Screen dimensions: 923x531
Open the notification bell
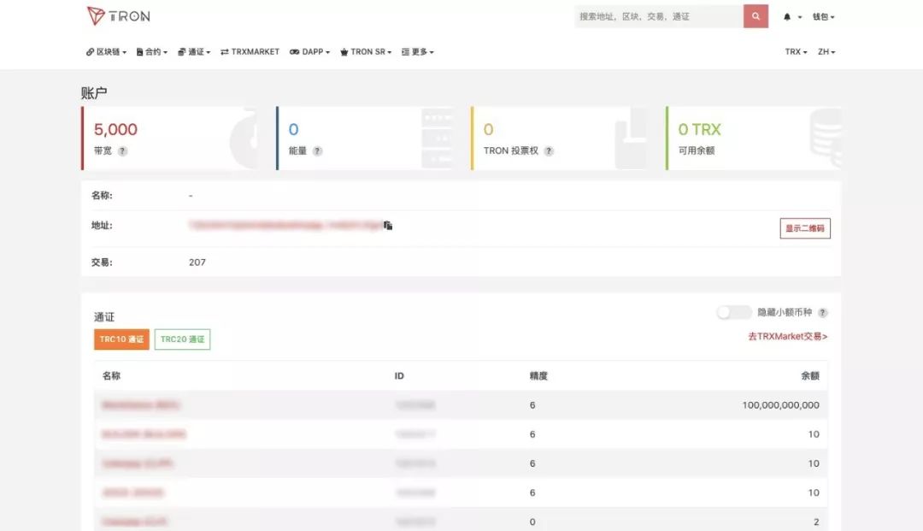(788, 17)
